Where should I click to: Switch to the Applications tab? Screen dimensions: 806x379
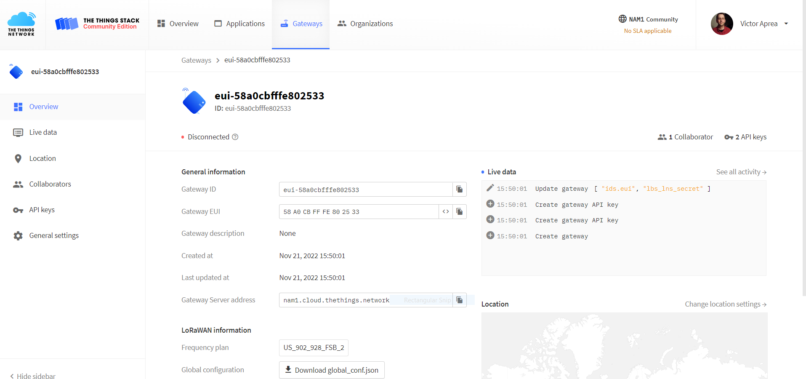pos(239,24)
